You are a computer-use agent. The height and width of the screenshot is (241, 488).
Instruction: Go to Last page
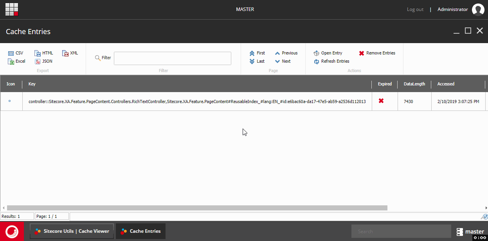[257, 61]
